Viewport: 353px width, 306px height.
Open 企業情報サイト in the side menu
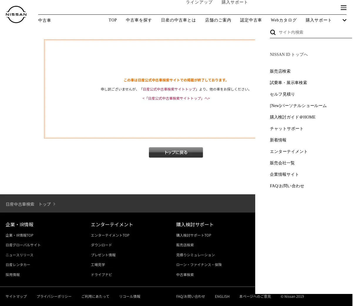tap(284, 175)
